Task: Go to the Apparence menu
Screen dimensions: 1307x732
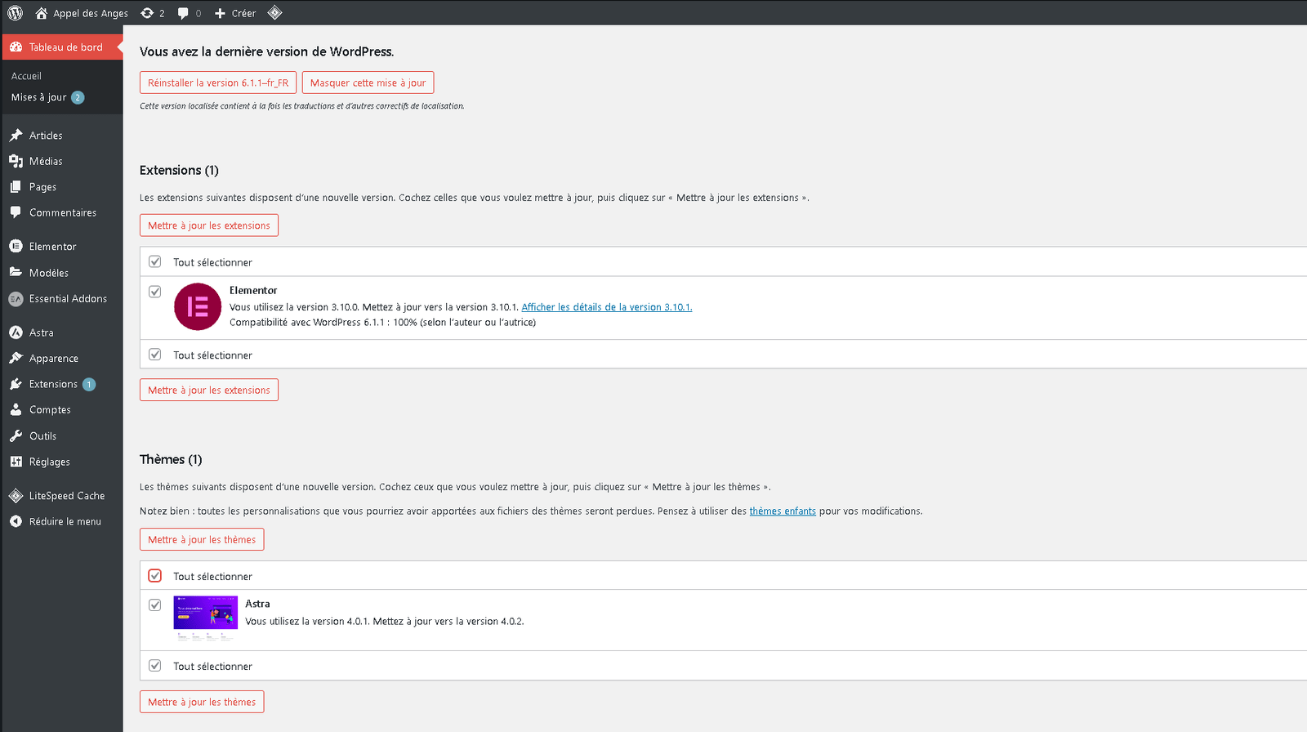Action: [53, 359]
